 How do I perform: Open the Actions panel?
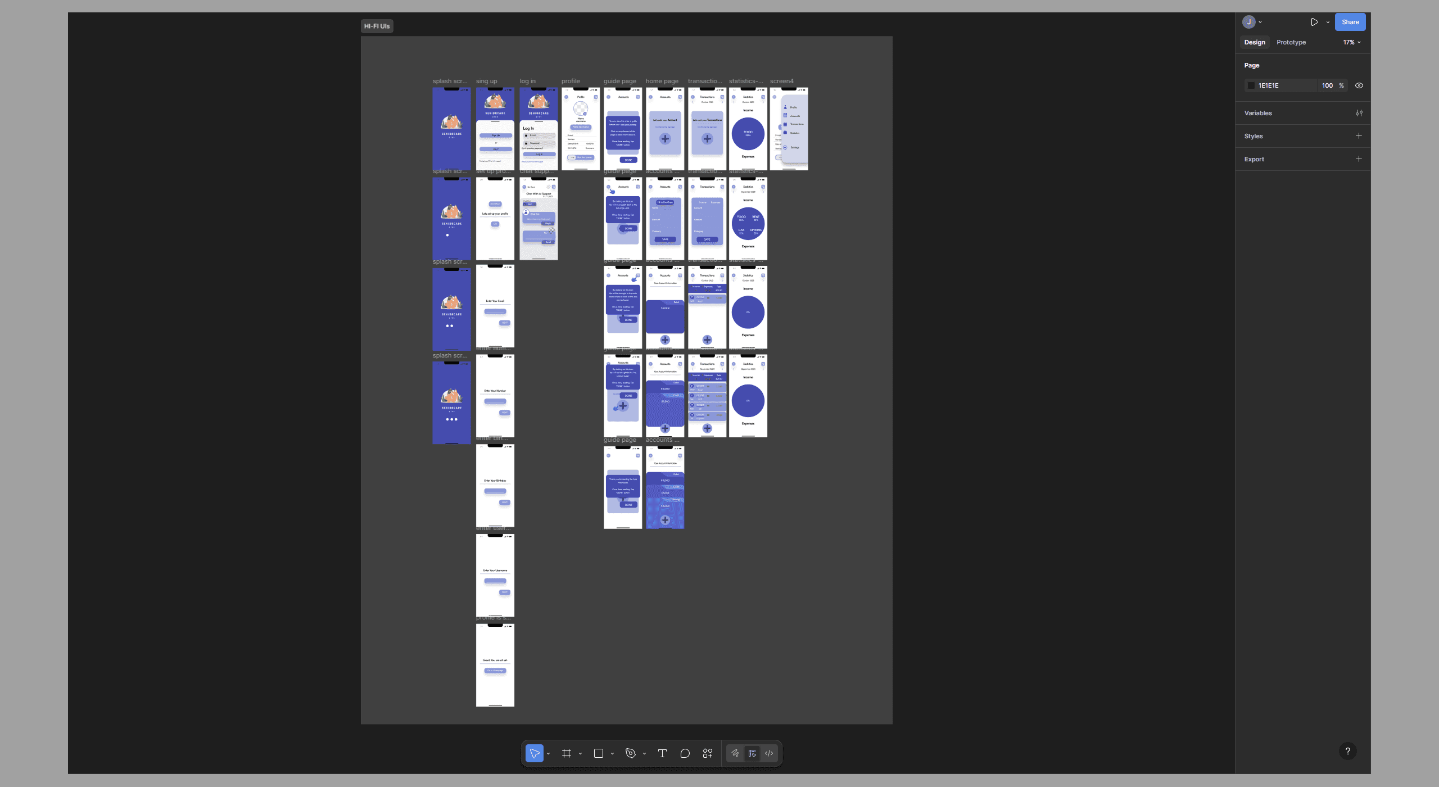point(707,753)
